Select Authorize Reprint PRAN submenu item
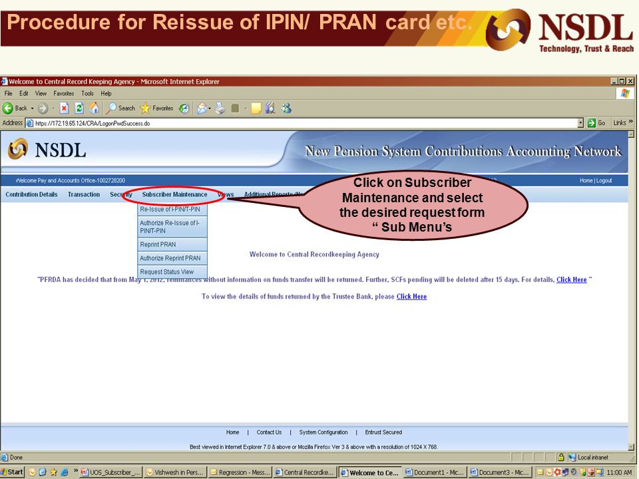The image size is (639, 479). click(172, 258)
